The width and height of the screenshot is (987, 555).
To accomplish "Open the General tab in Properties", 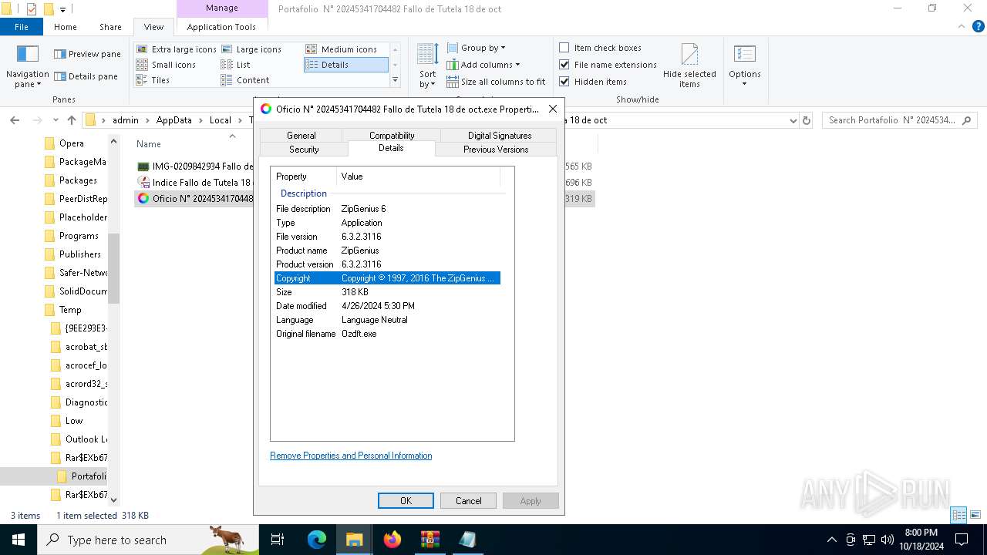I will pos(301,135).
